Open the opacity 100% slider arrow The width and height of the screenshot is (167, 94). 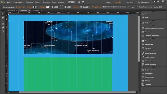pyautogui.click(x=89, y=7)
